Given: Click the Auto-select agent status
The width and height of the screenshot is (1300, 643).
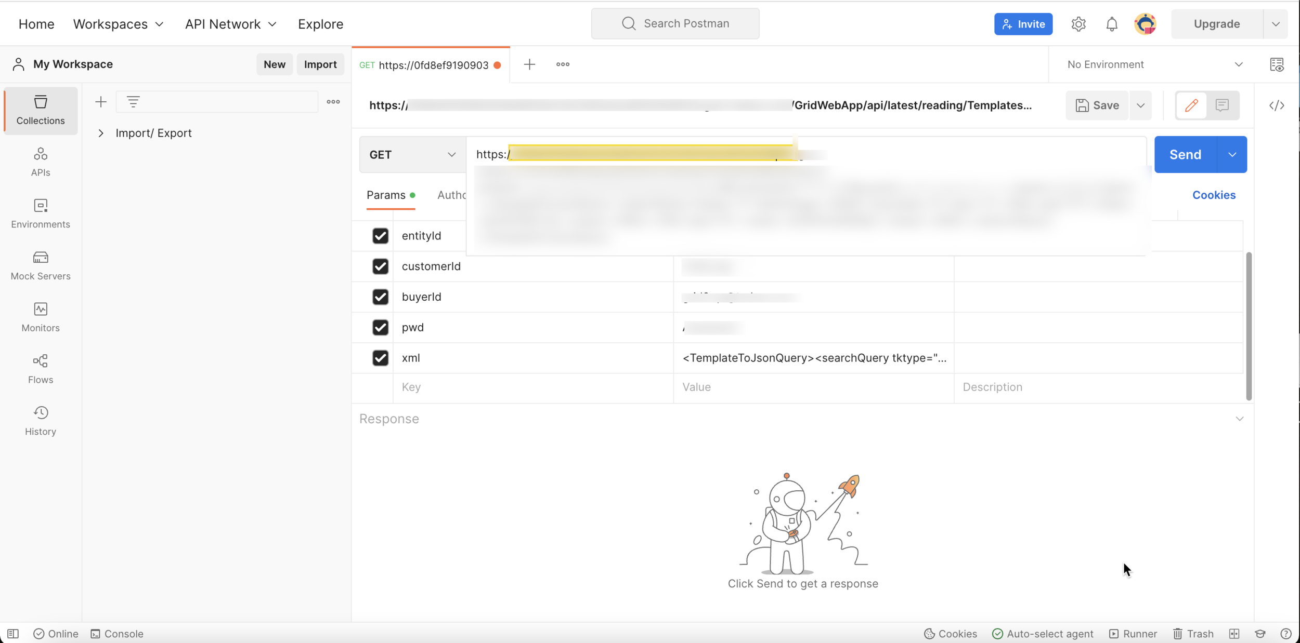Looking at the screenshot, I should (x=1043, y=634).
